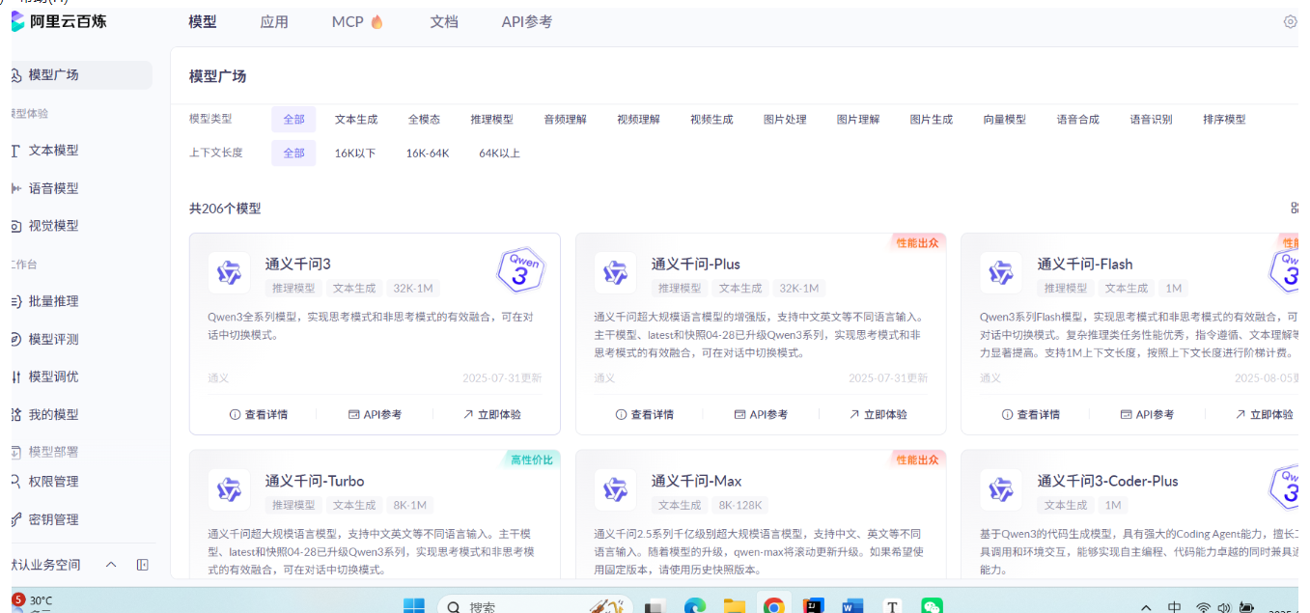Click the 批量推理 sidebar icon
Viewport: 1310px width, 613px height.
[15, 301]
